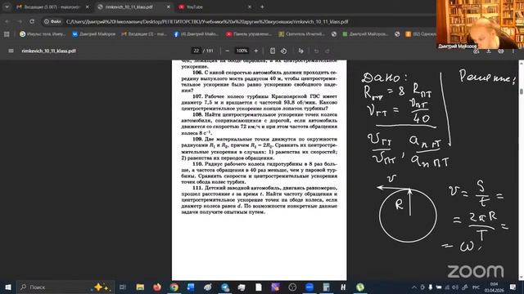The width and height of the screenshot is (524, 294).
Task: Click the page number field showing 22
Action: click(x=196, y=51)
